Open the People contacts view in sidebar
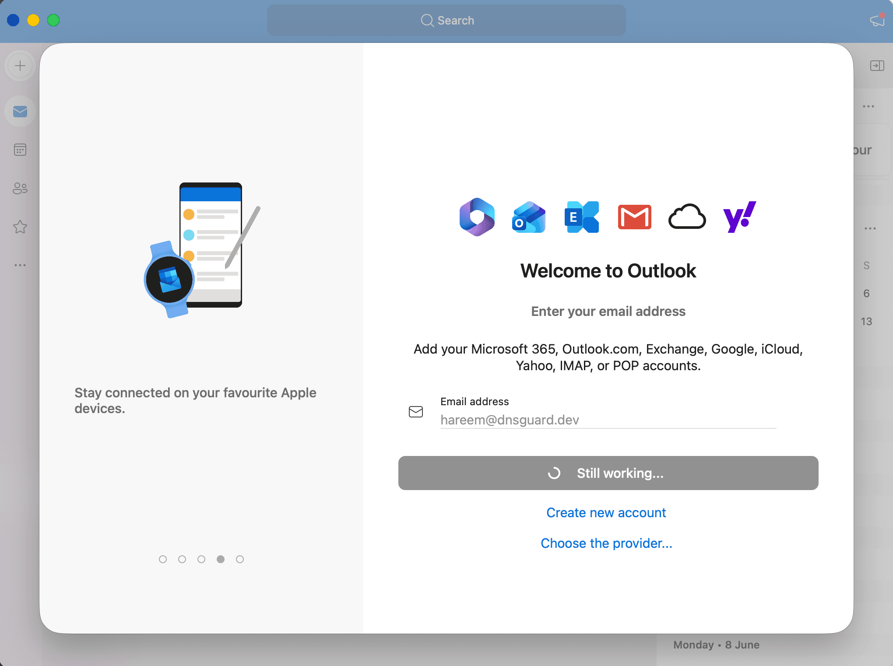Viewport: 893px width, 666px height. coord(20,189)
